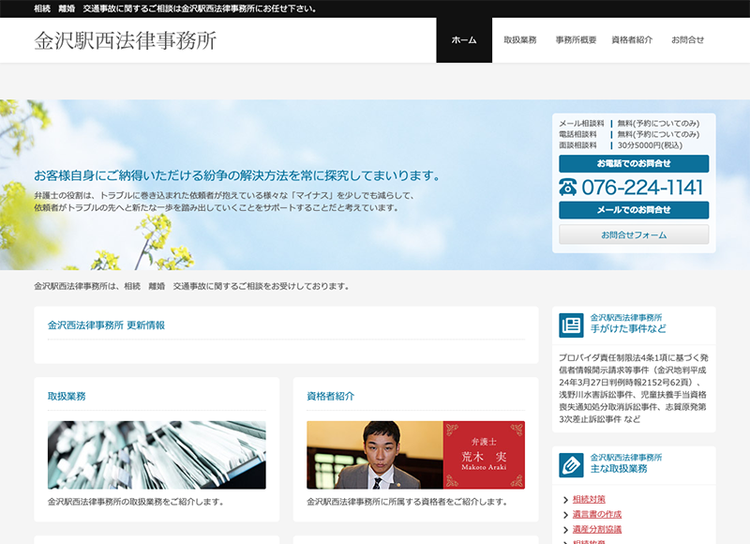Image resolution: width=750 pixels, height=544 pixels.
Task: Open the 相続対策 link
Action: 589,500
